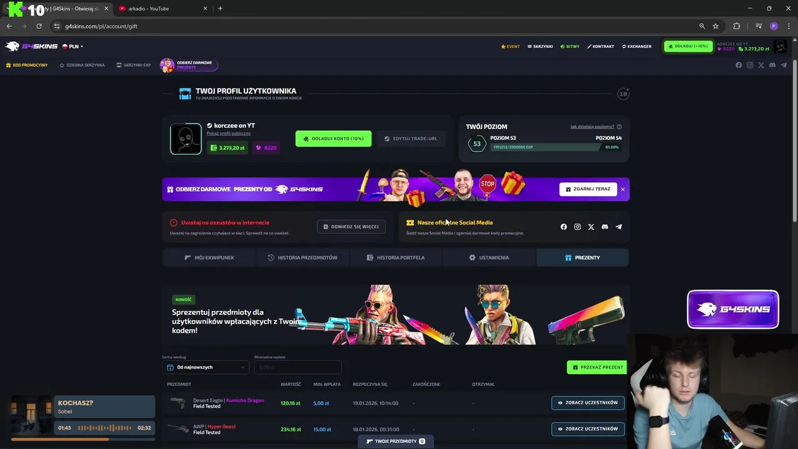The width and height of the screenshot is (798, 449).
Task: Click the profile avatar picture
Action: click(x=186, y=138)
